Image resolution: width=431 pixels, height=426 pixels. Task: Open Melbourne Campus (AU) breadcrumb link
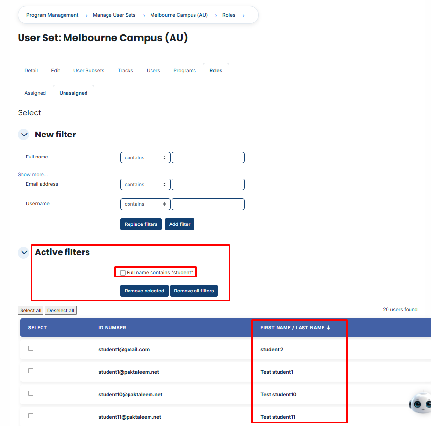(179, 15)
